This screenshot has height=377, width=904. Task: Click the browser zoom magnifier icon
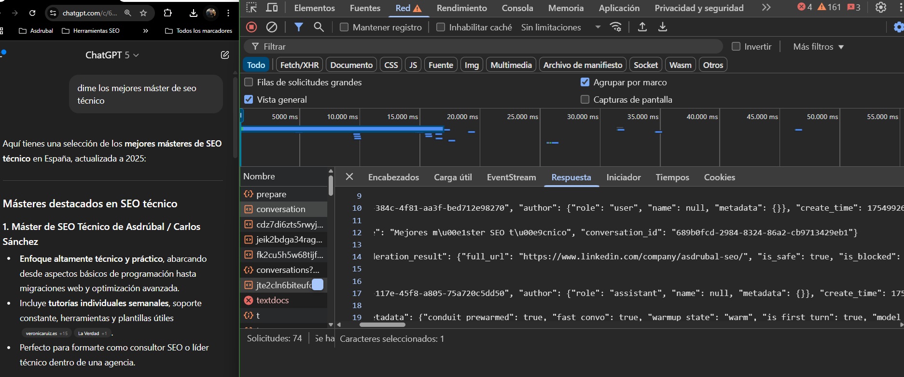click(128, 13)
